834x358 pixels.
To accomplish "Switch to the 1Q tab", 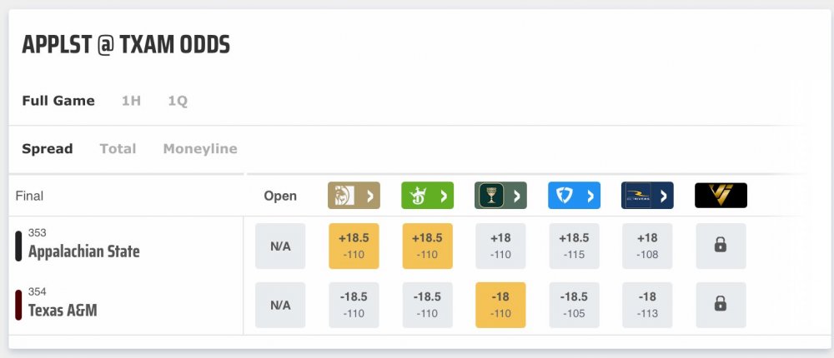I will coord(178,101).
